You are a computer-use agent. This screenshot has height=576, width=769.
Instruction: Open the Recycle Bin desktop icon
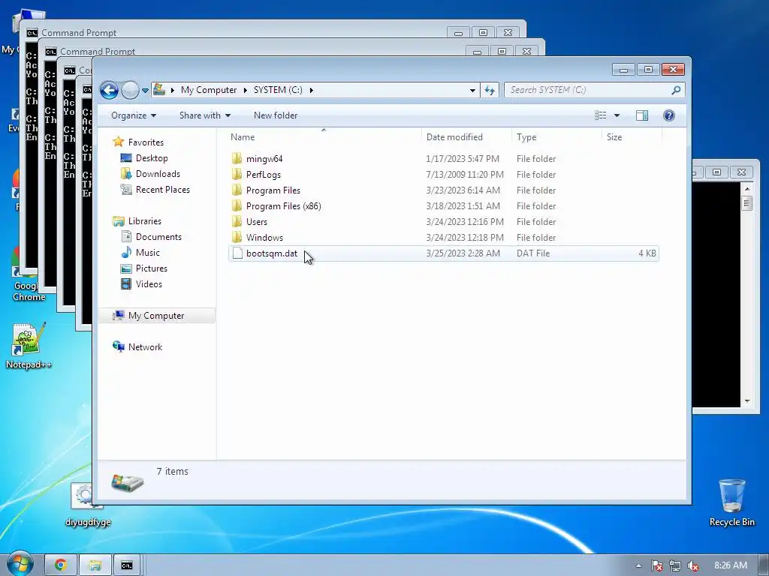(x=731, y=503)
